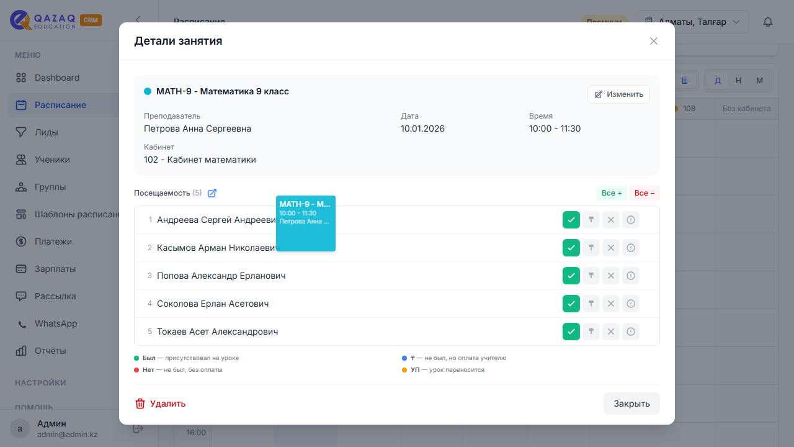This screenshot has height=447, width=794.
Task: Click student name Токаев Асет Александрович
Action: pyautogui.click(x=217, y=332)
